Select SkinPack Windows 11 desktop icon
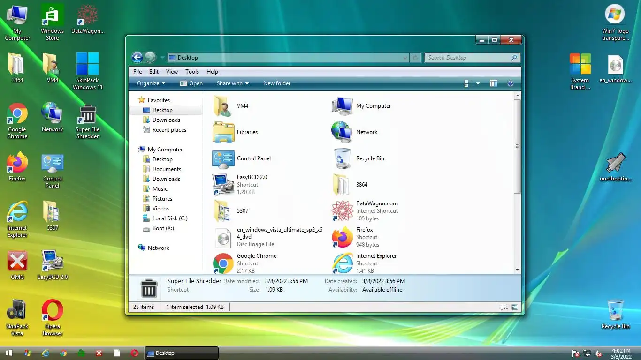 88,71
